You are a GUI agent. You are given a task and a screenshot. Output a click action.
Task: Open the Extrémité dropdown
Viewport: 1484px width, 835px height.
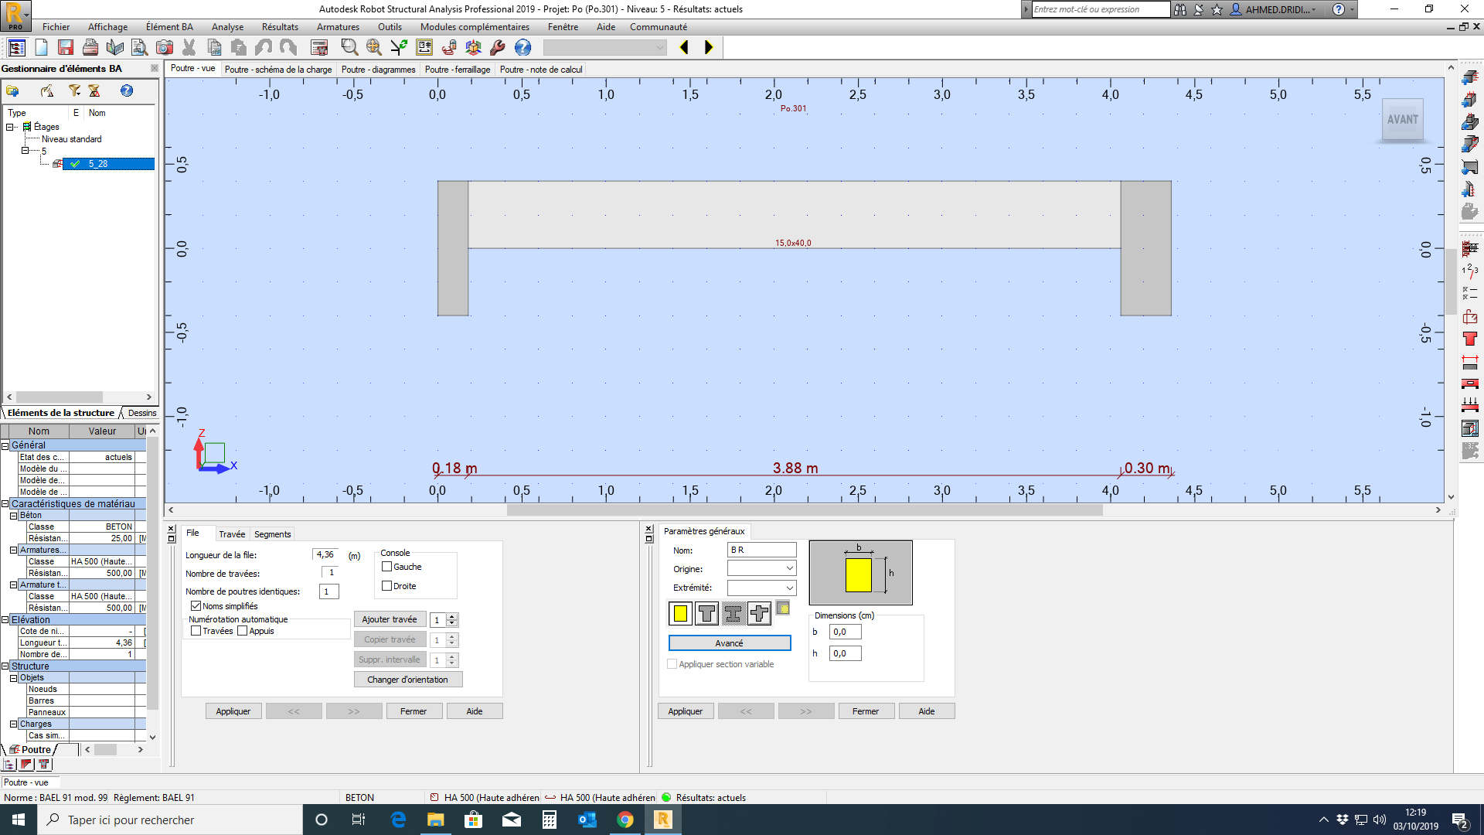point(789,588)
